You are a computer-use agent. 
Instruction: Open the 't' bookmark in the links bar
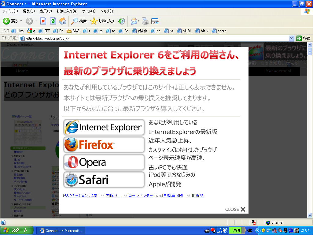(x=87, y=31)
